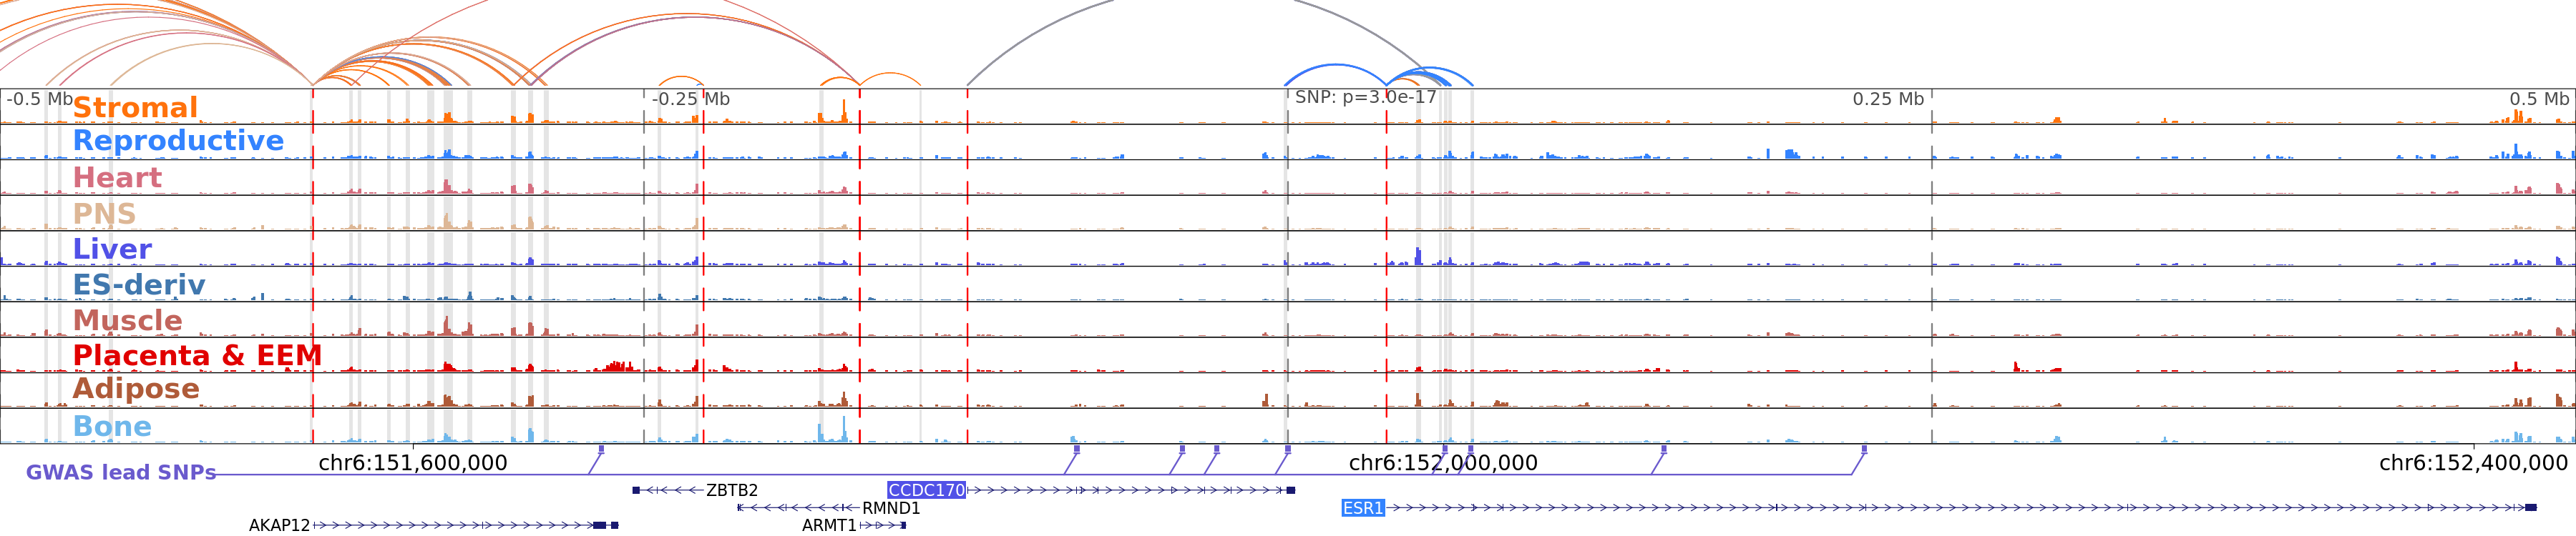Click the chr6:152,000,000 coordinate label
This screenshot has width=2576, height=536.
pos(1442,463)
